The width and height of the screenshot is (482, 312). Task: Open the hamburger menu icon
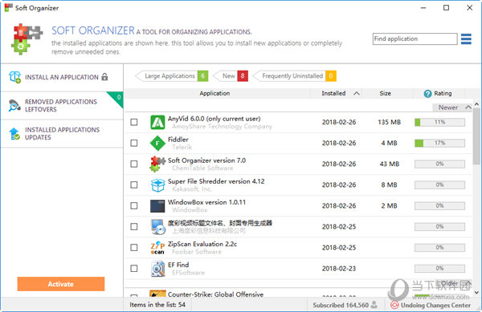click(466, 39)
